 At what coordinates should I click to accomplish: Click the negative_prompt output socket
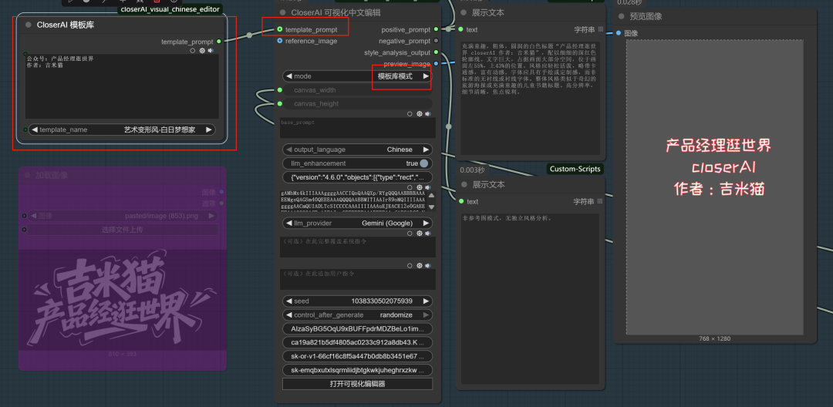(x=436, y=41)
